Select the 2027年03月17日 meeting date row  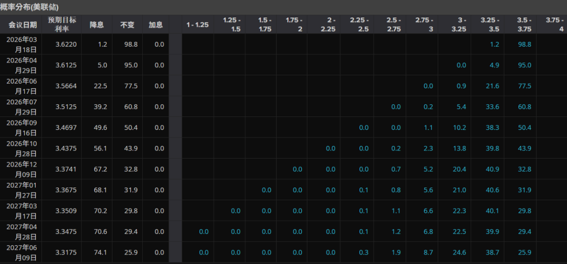tap(22, 211)
